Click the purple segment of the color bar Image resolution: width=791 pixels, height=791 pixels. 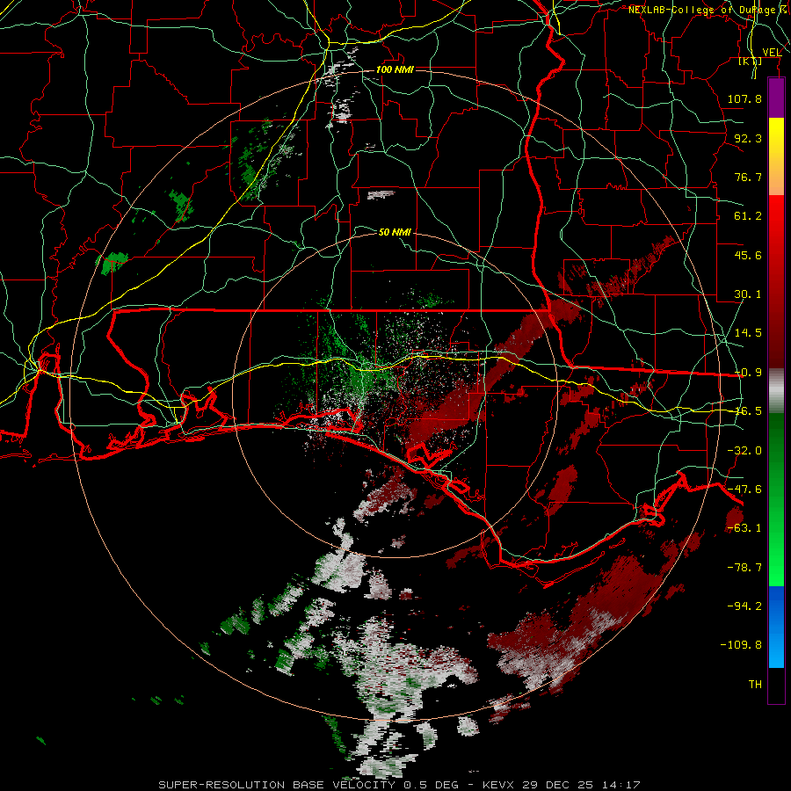pyautogui.click(x=776, y=98)
